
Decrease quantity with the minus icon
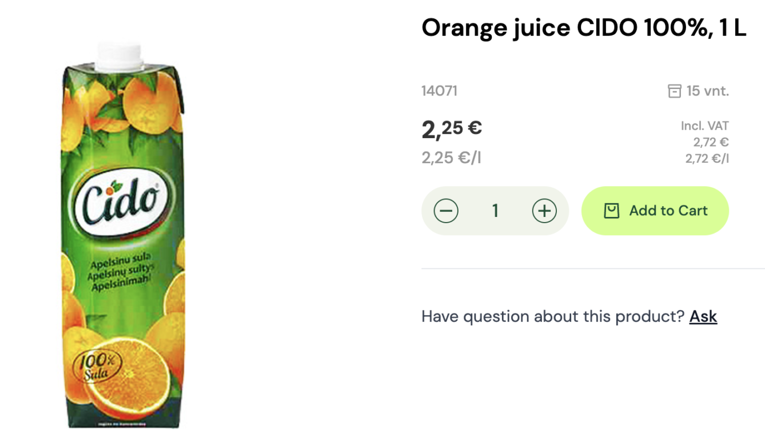pos(446,211)
